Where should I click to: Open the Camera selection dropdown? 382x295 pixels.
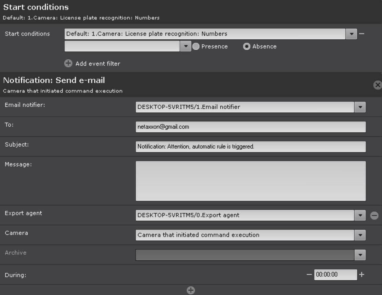[x=360, y=235]
